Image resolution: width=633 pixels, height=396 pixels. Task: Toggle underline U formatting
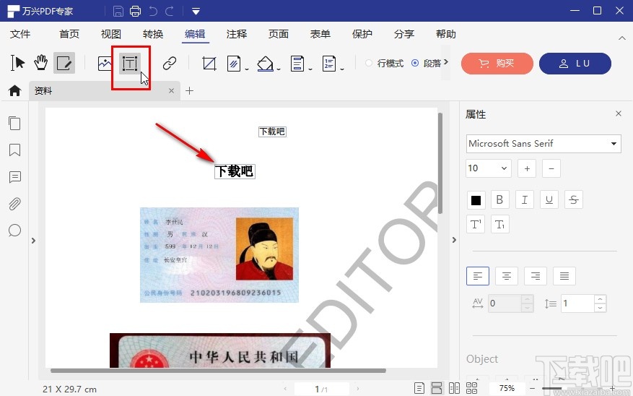pyautogui.click(x=549, y=199)
